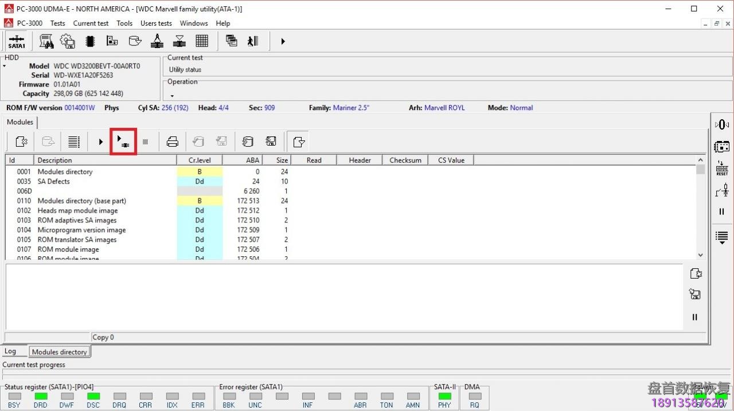Click the modules list scrollbar down arrow

point(700,255)
